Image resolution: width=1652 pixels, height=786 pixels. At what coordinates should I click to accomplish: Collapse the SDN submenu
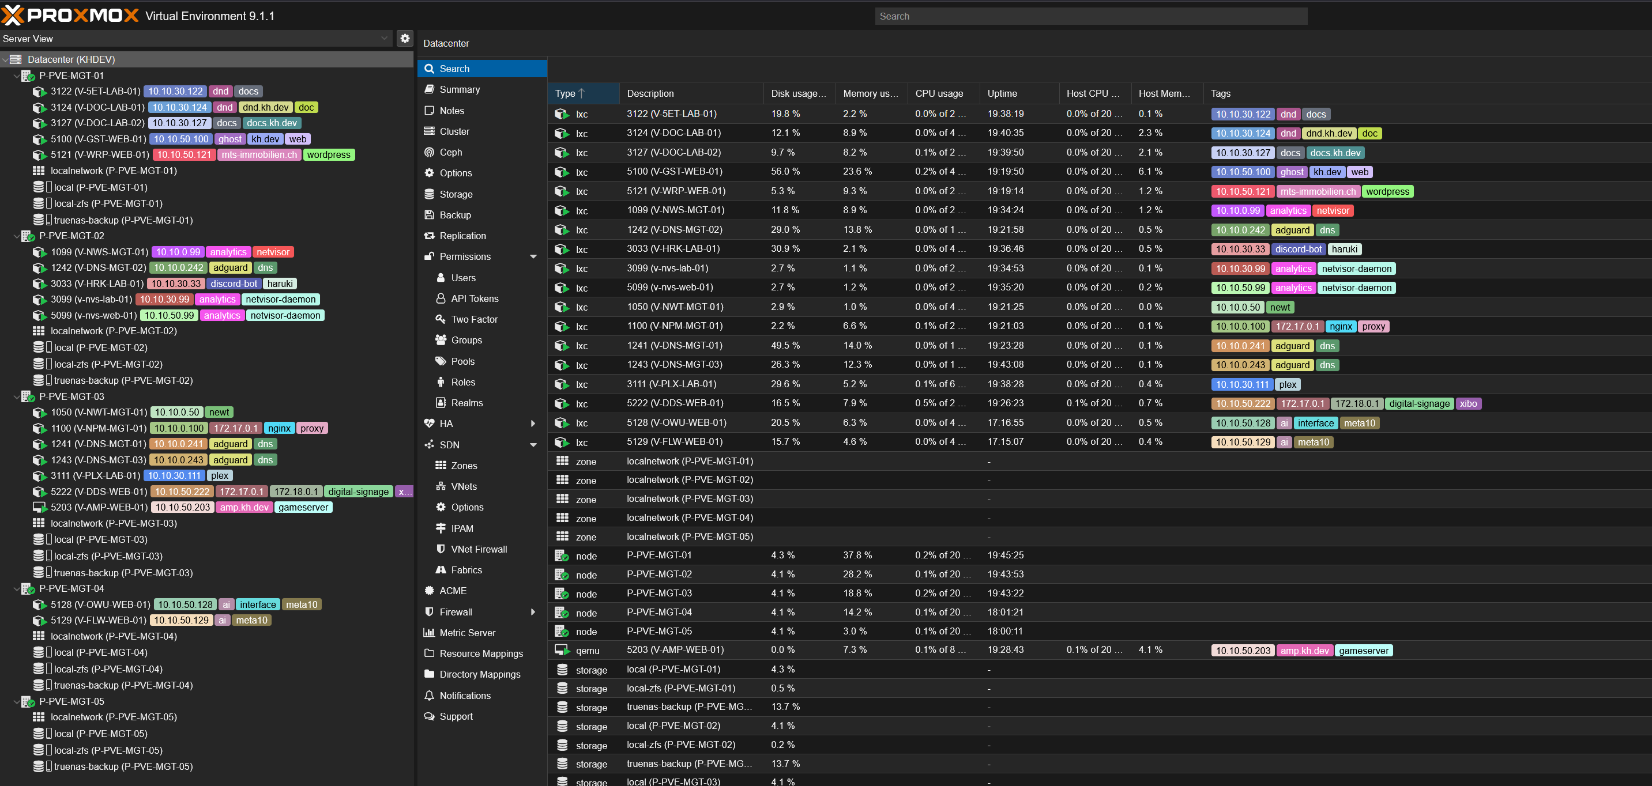click(533, 444)
